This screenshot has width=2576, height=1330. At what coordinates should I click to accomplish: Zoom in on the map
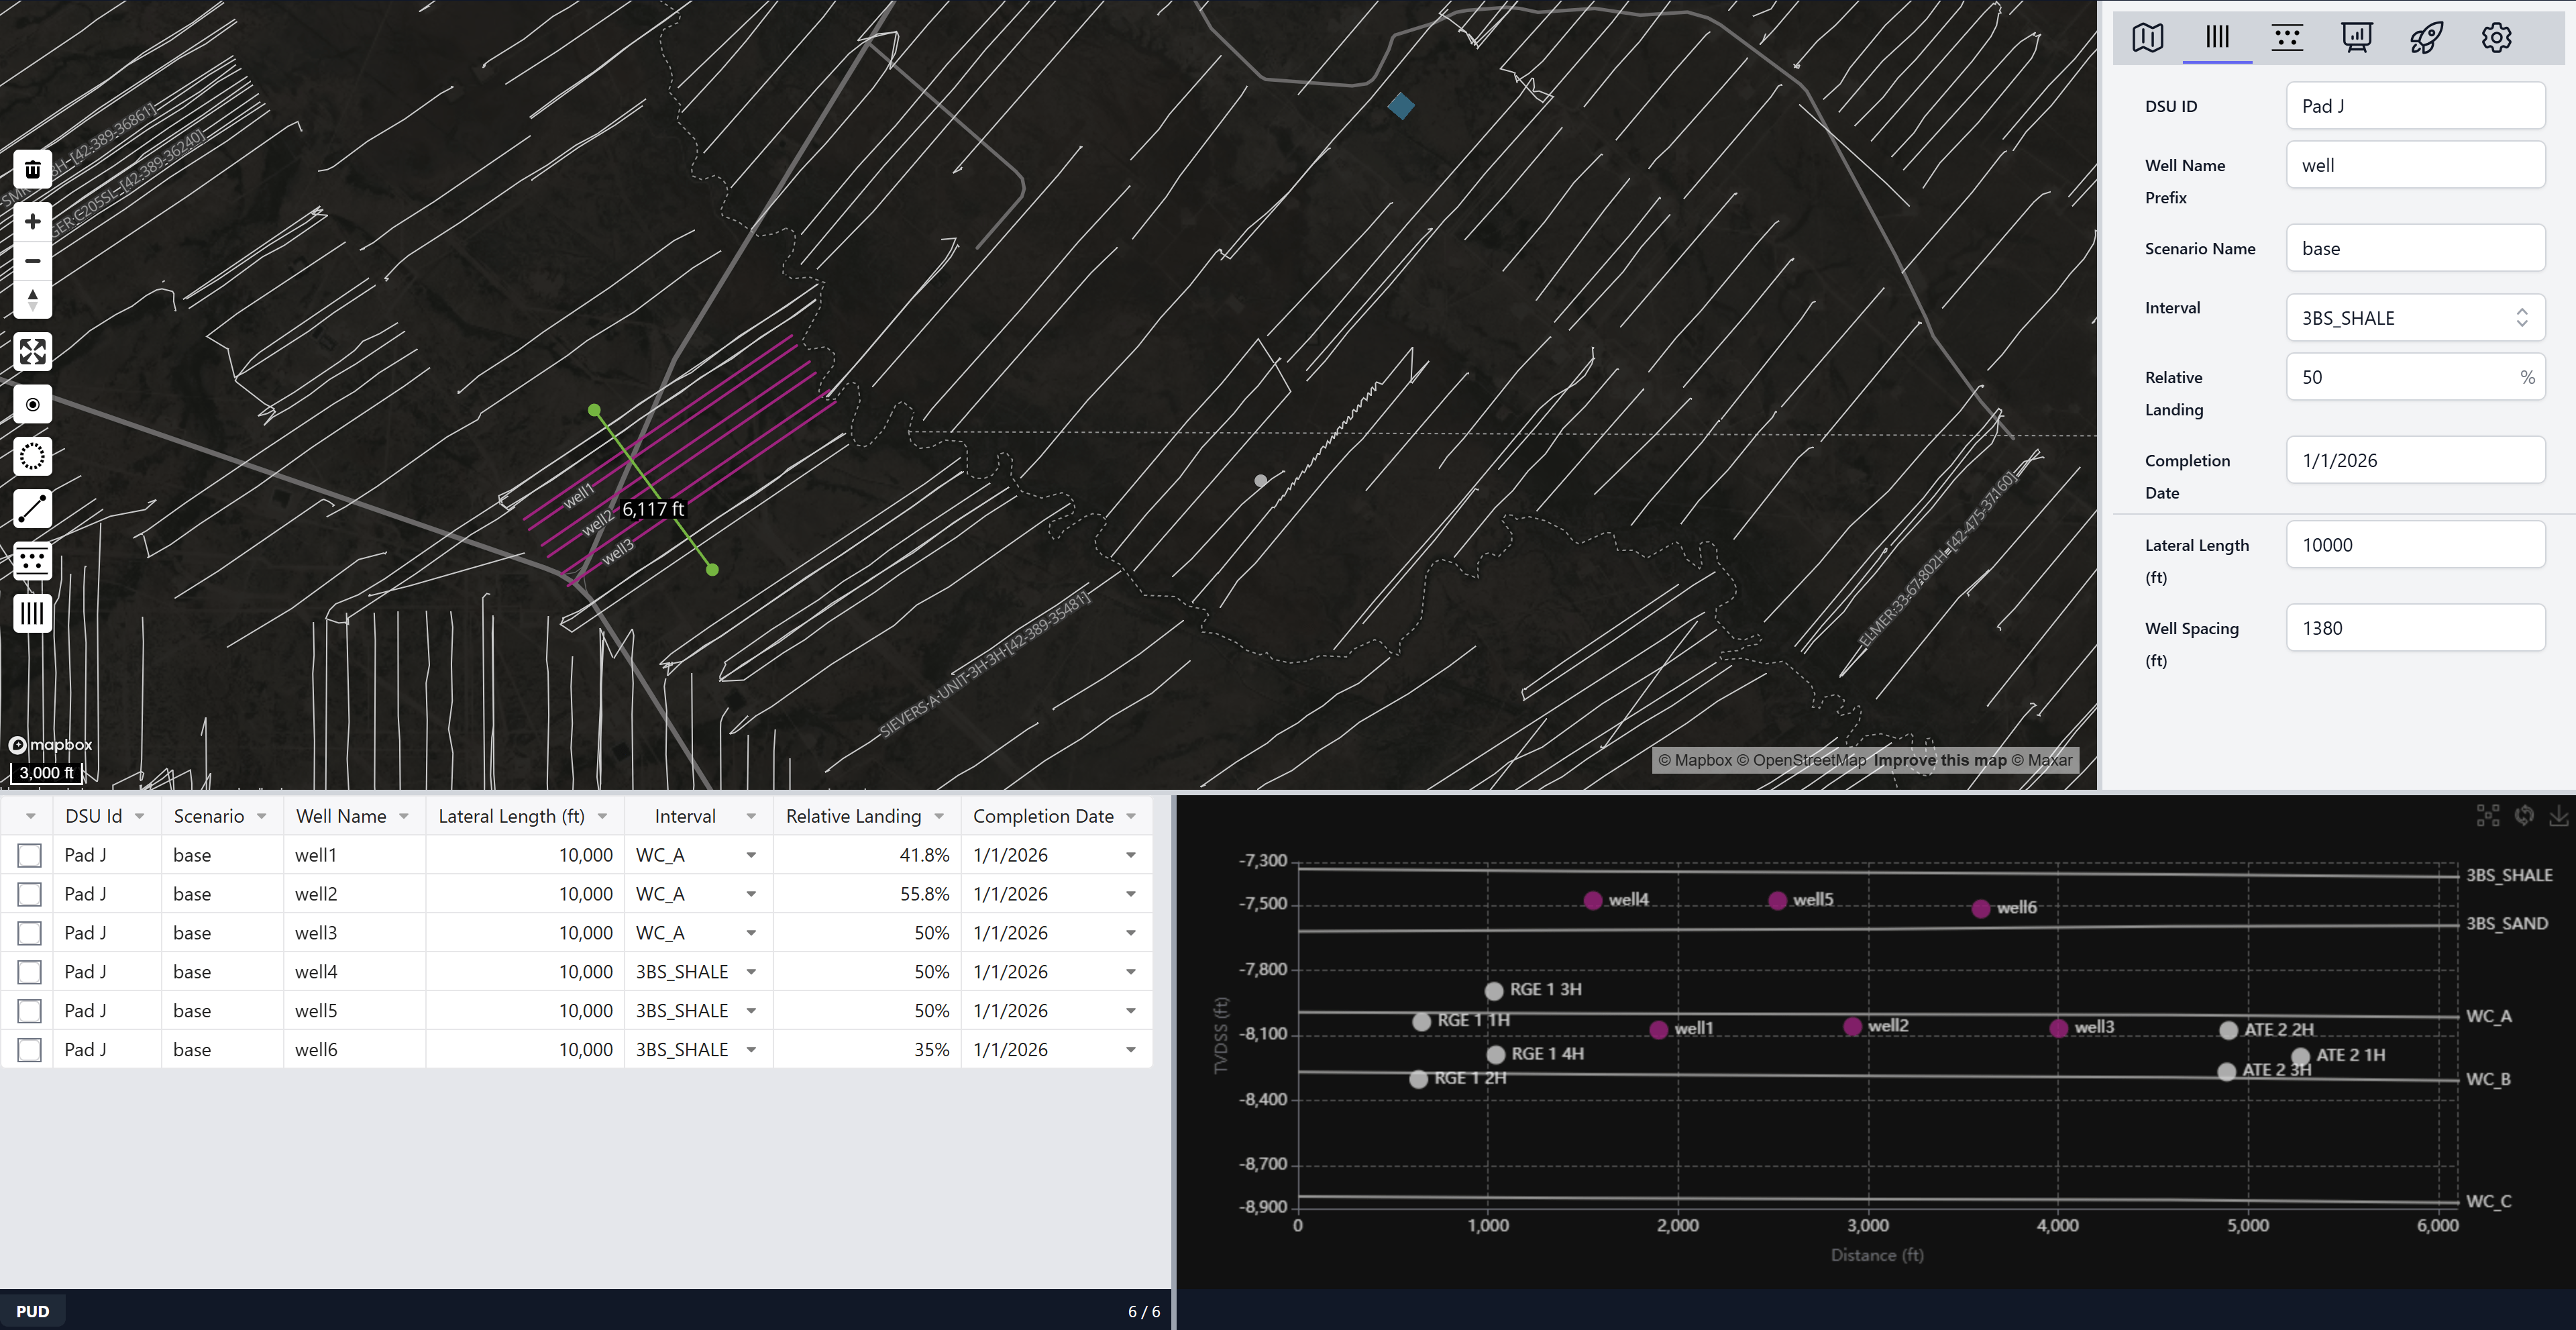pyautogui.click(x=32, y=222)
